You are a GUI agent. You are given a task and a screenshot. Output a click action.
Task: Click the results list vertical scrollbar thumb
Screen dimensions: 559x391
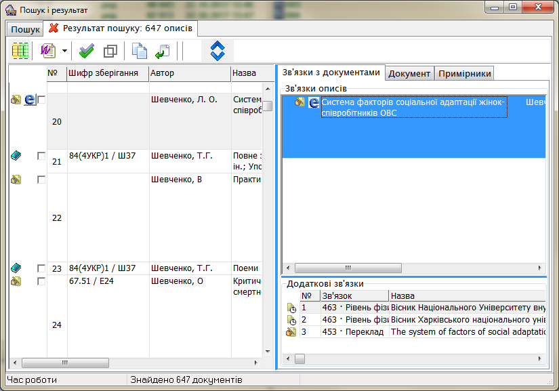click(x=268, y=106)
